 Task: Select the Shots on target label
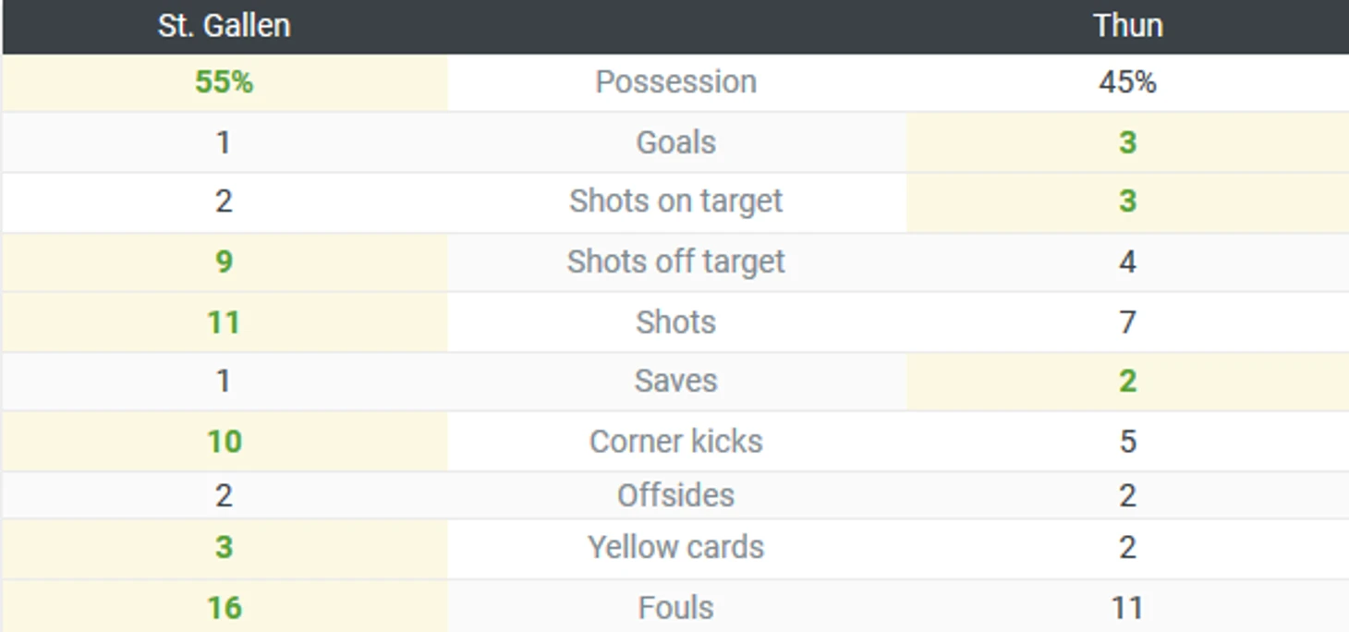[x=675, y=201]
